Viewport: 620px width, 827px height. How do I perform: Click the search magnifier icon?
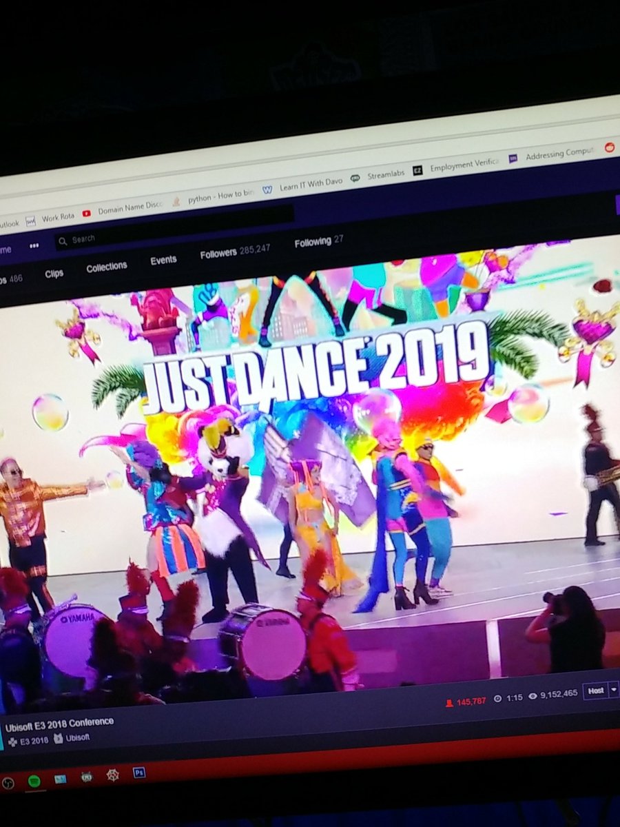[62, 241]
